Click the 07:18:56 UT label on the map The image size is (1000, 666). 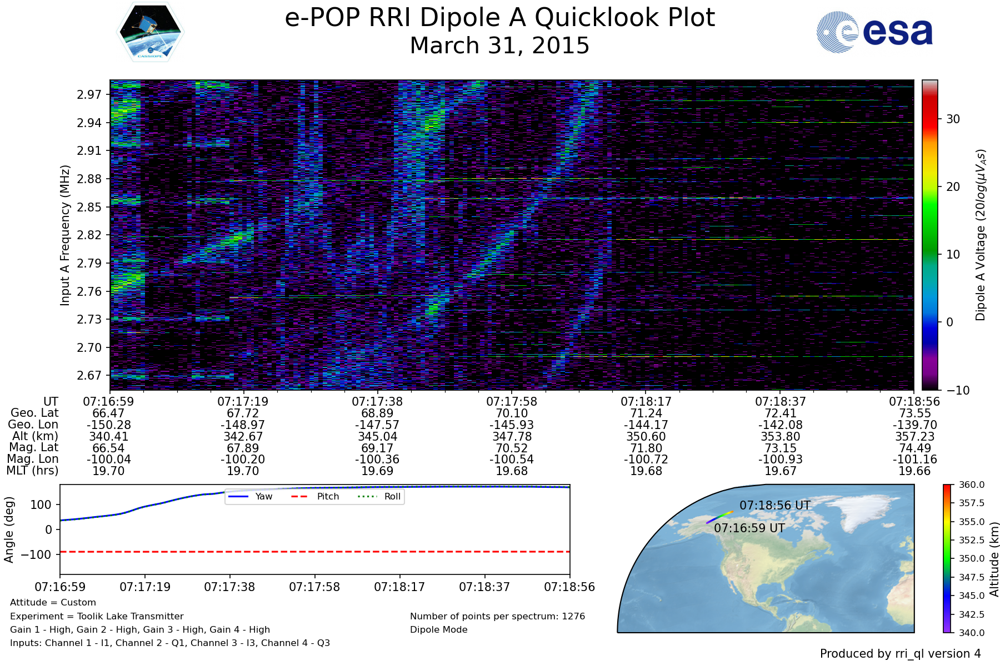[774, 506]
